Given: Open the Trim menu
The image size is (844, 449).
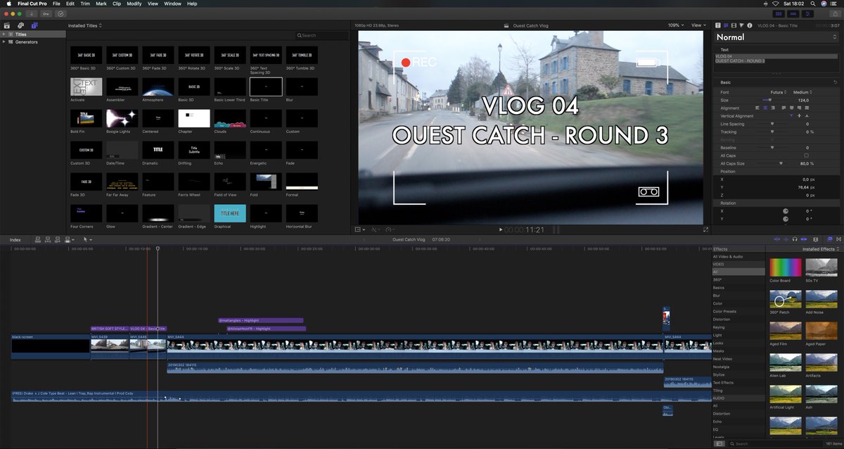Looking at the screenshot, I should [x=85, y=4].
